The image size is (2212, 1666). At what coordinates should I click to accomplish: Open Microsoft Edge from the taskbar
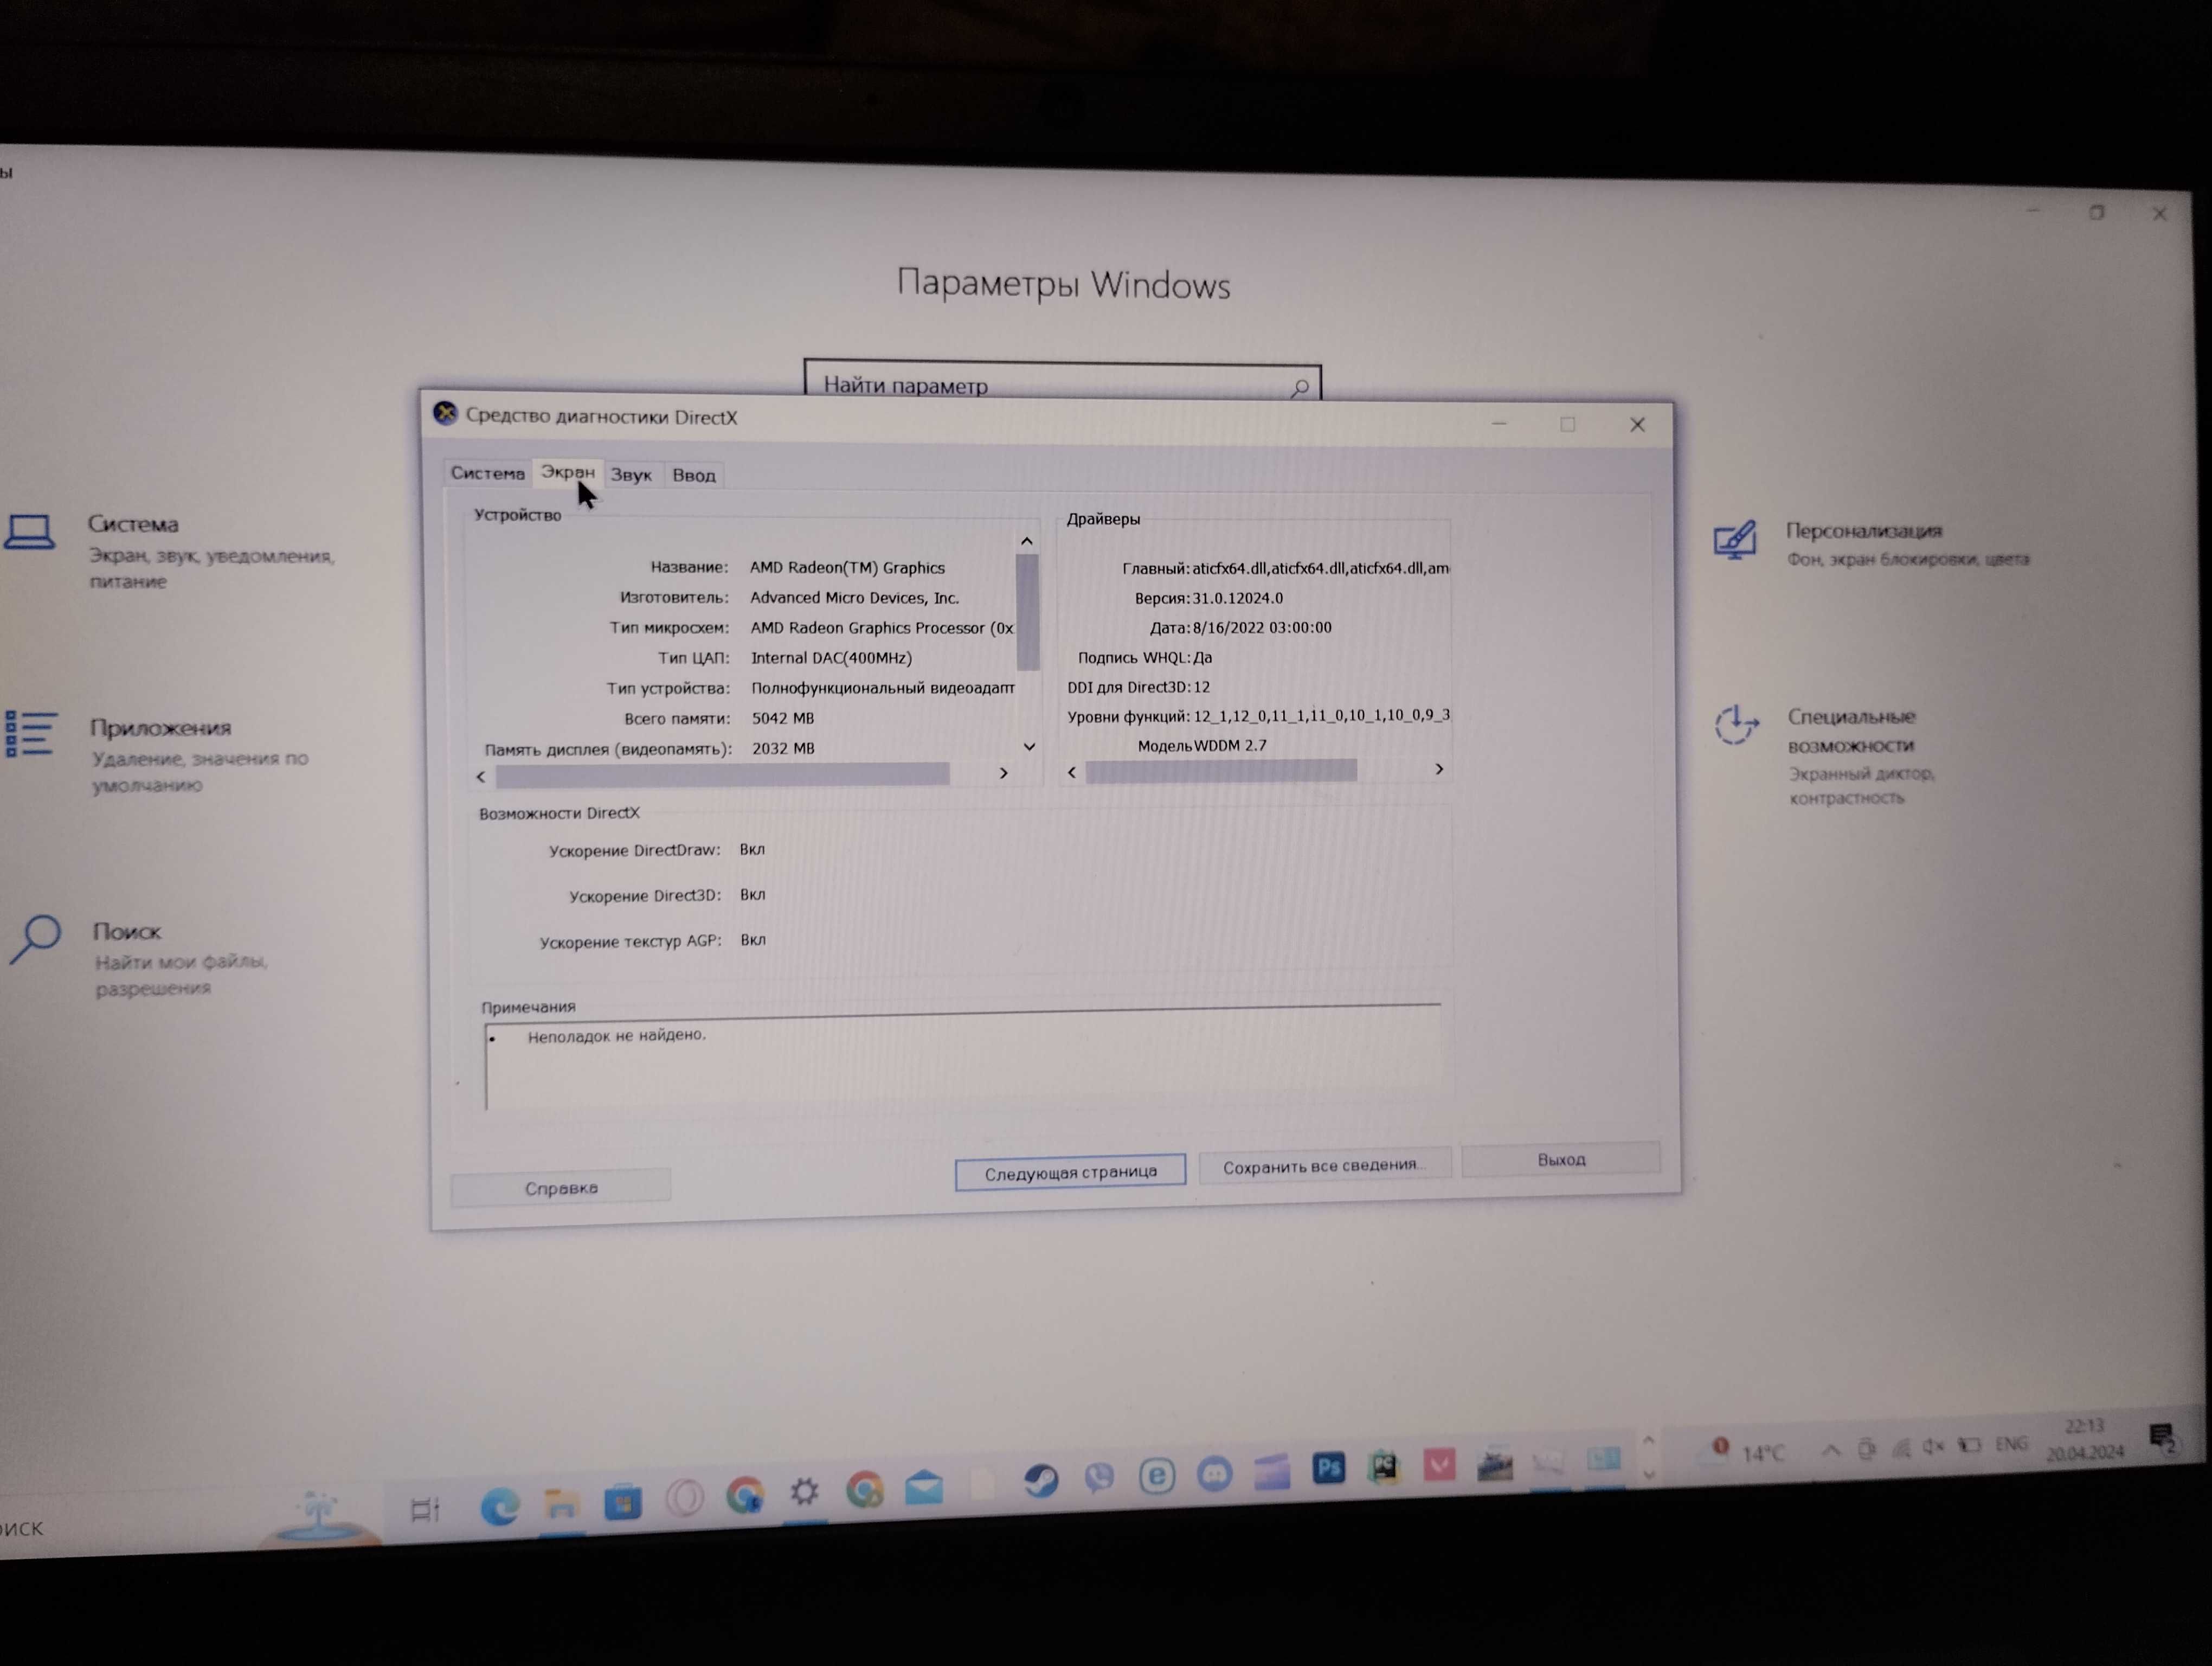pyautogui.click(x=499, y=1506)
